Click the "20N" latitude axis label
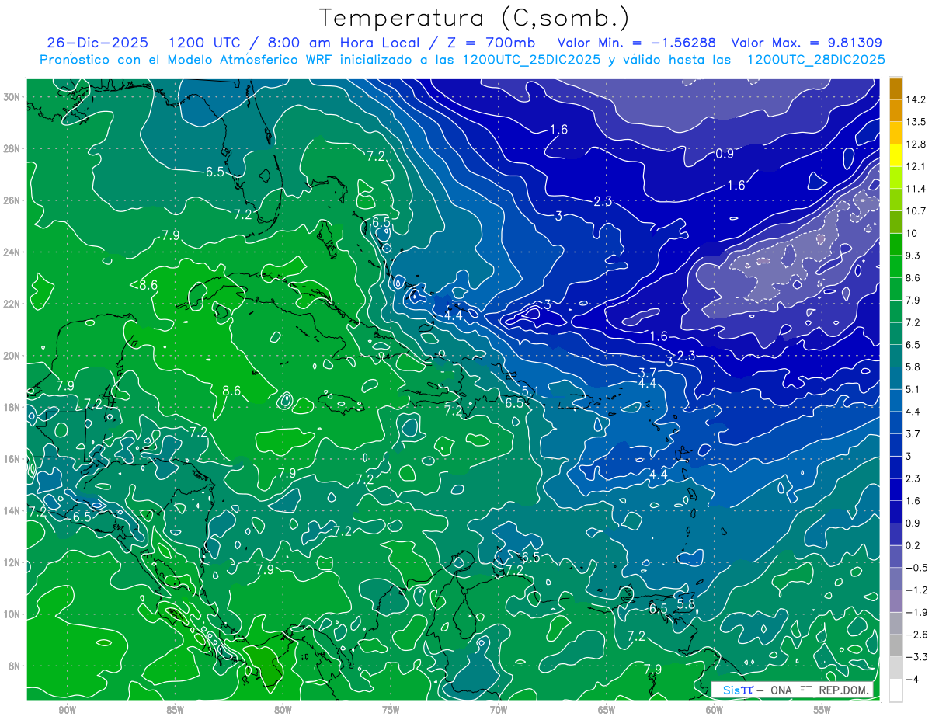932x720 pixels. [12, 355]
